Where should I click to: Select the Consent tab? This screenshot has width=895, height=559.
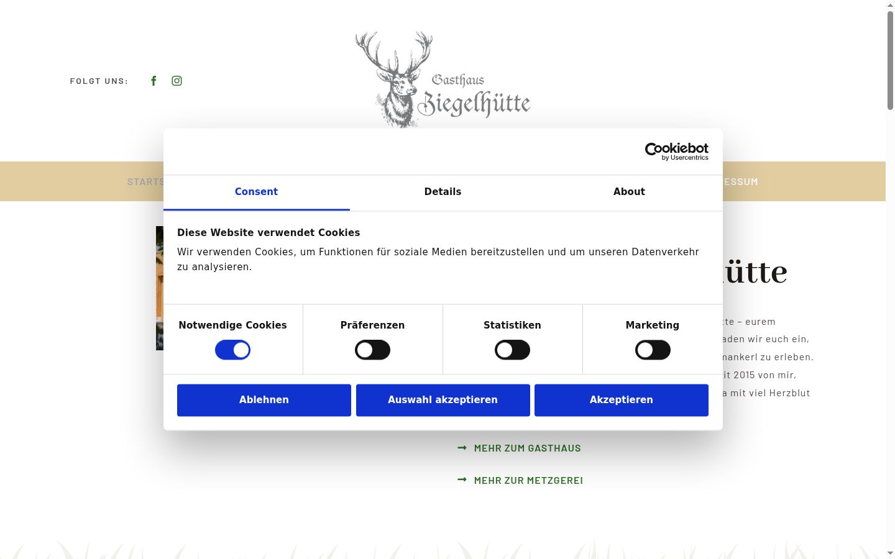click(256, 192)
